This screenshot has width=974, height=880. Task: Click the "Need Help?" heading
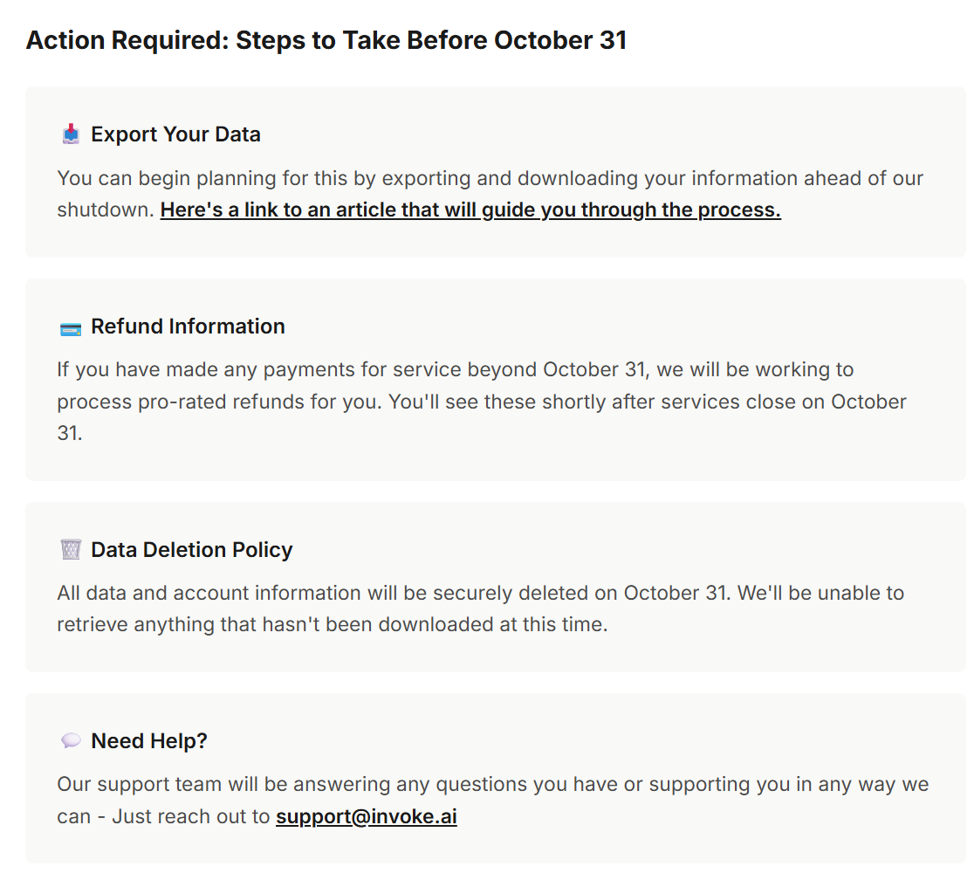[149, 741]
